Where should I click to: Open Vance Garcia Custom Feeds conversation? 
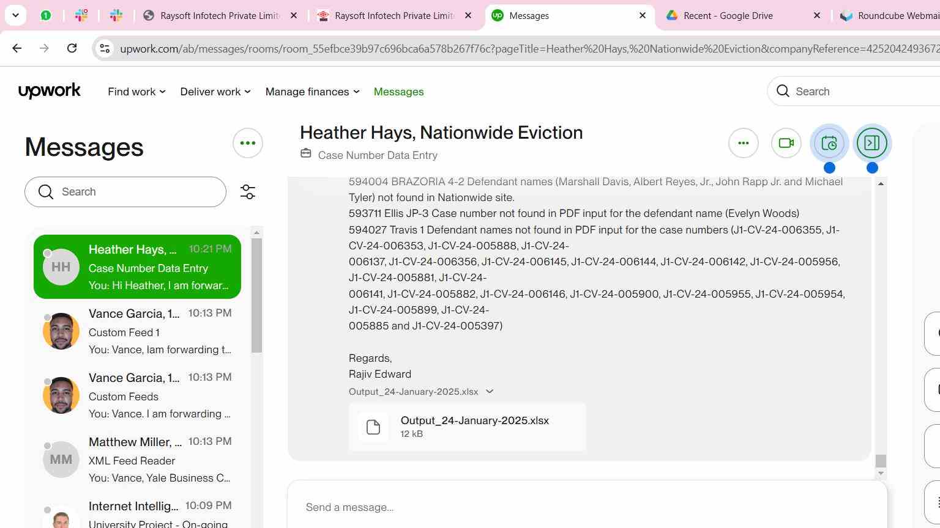point(137,395)
